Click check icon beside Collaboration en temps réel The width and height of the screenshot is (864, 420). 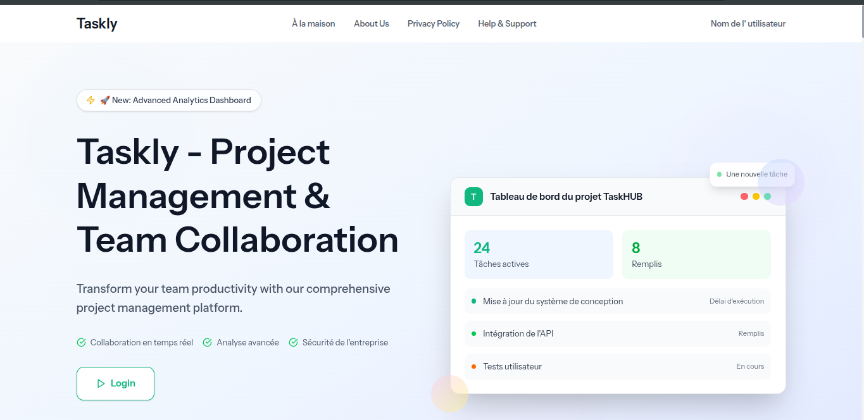81,342
